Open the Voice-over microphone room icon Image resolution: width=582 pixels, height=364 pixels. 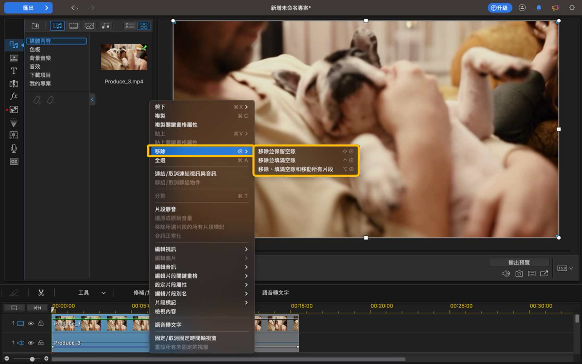click(x=14, y=148)
